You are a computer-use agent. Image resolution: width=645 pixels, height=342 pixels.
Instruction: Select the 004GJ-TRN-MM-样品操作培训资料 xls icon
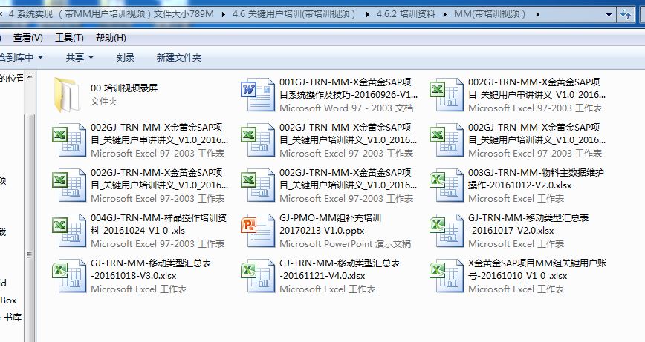[69, 230]
